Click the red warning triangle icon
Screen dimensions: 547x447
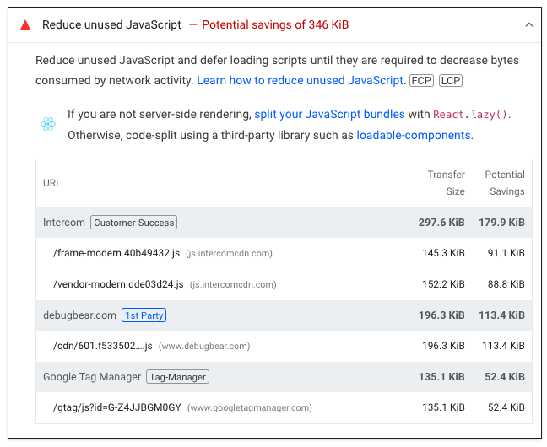point(25,25)
